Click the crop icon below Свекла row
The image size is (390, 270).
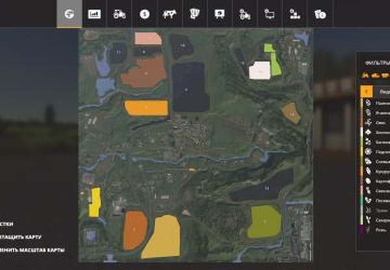tap(368, 200)
